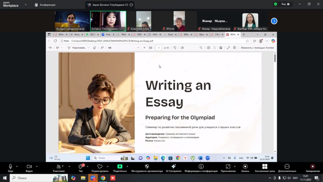
Task: Click the Конференция button in the title bar
Action: click(45, 5)
